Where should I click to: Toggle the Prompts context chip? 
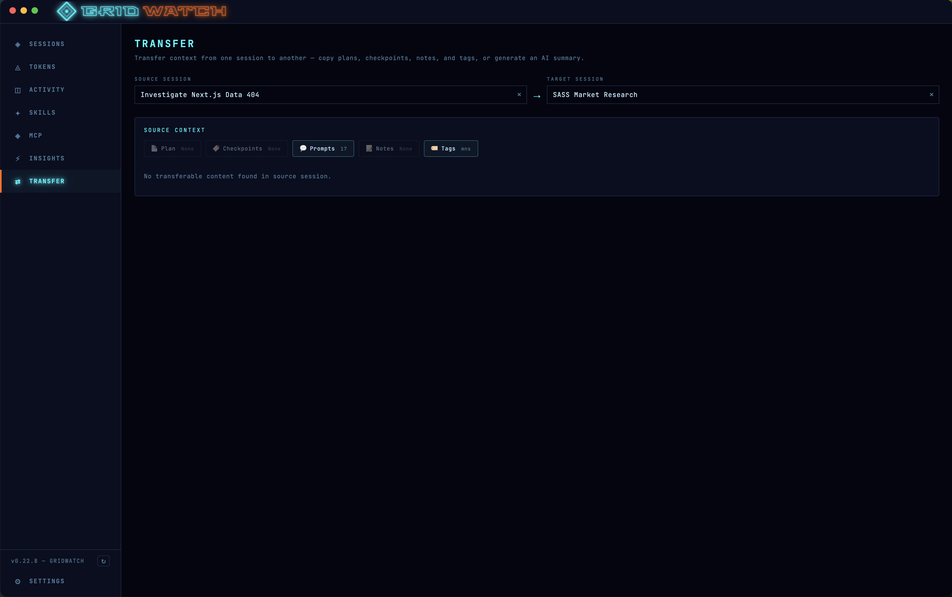[323, 149]
